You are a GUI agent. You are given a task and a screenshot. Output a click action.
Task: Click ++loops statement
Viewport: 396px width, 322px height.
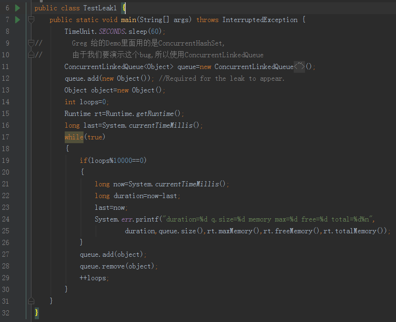94,278
